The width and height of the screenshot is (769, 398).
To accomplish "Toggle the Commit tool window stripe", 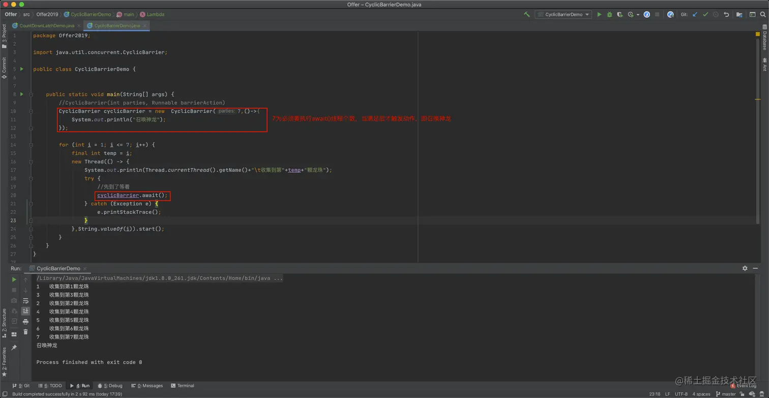I will pyautogui.click(x=4, y=68).
